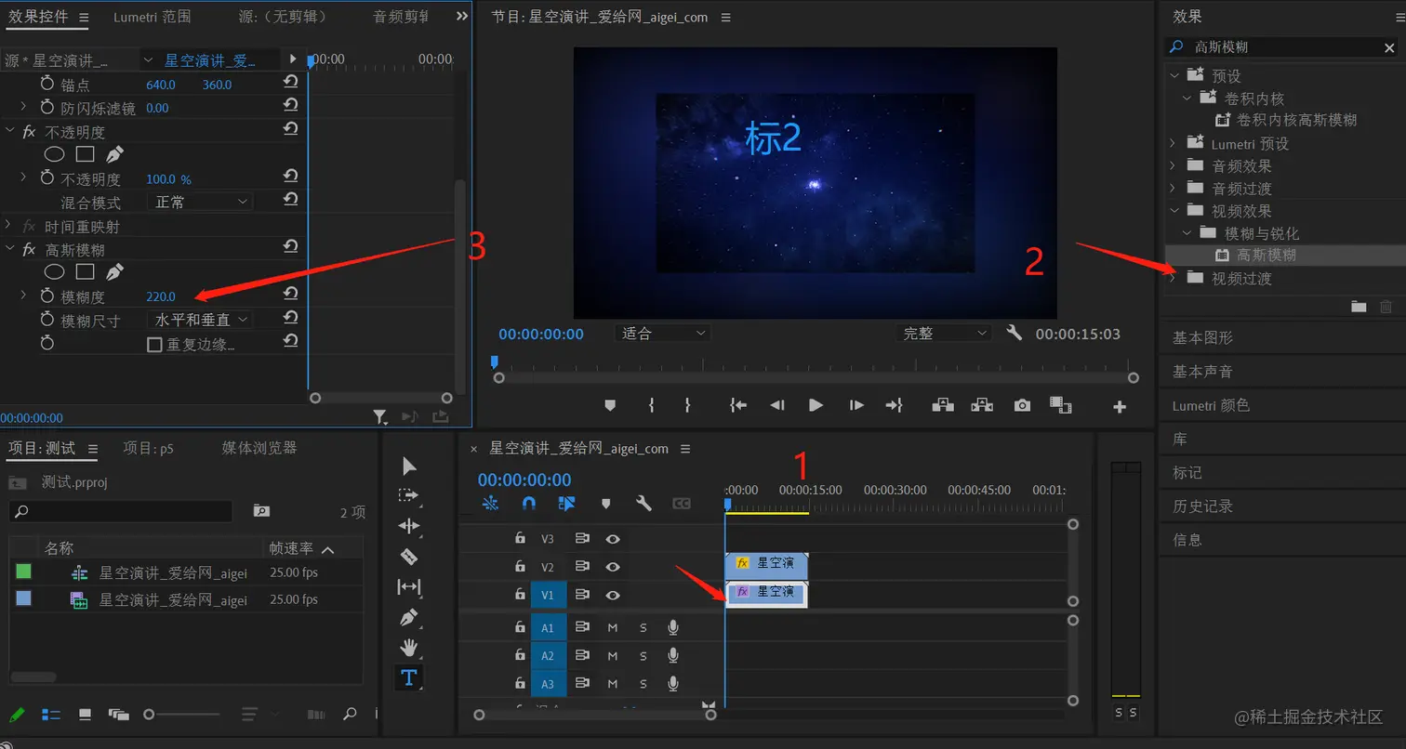The height and width of the screenshot is (749, 1406).
Task: Select the Razor tool
Action: tap(409, 557)
